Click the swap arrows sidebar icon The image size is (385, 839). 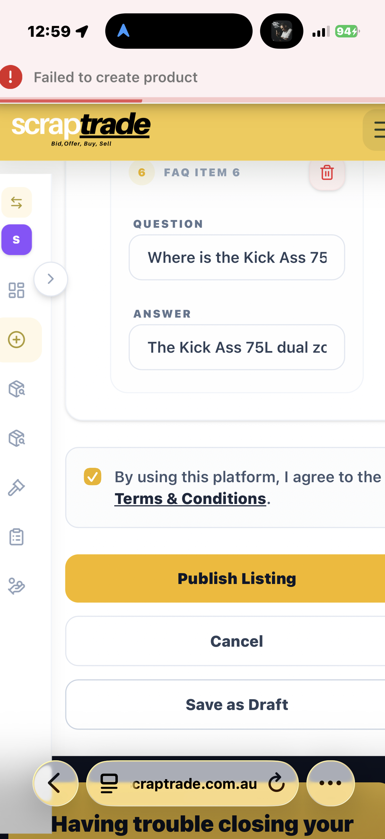coord(17,203)
